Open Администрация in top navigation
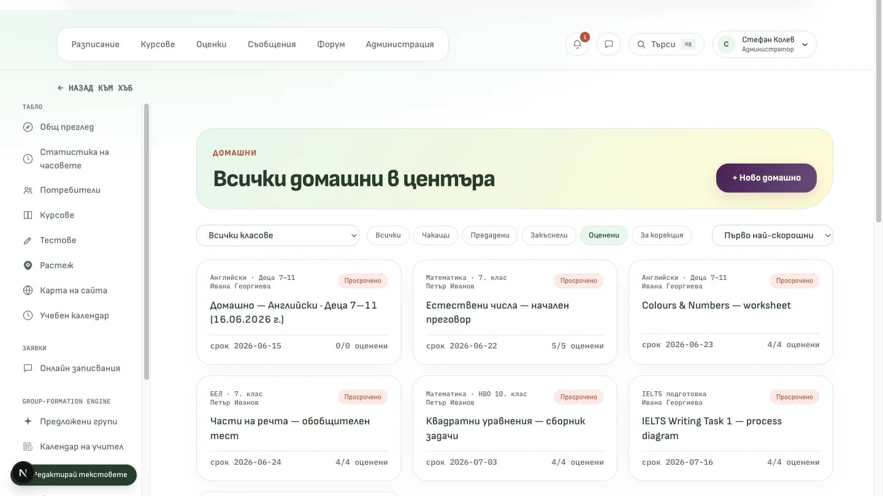This screenshot has height=496, width=883. [x=400, y=44]
